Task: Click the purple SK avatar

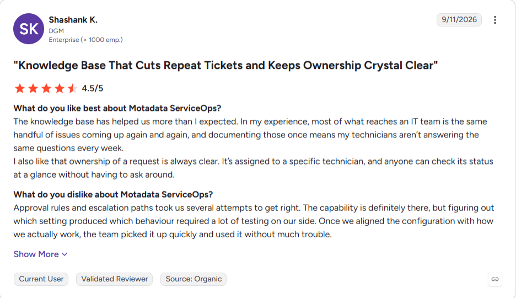Action: coord(29,29)
